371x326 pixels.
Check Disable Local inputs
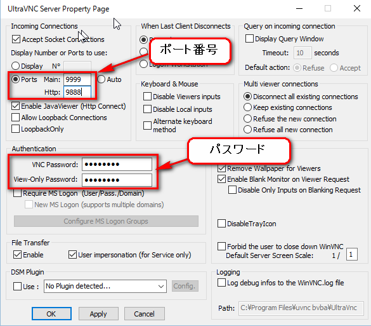tap(147, 109)
